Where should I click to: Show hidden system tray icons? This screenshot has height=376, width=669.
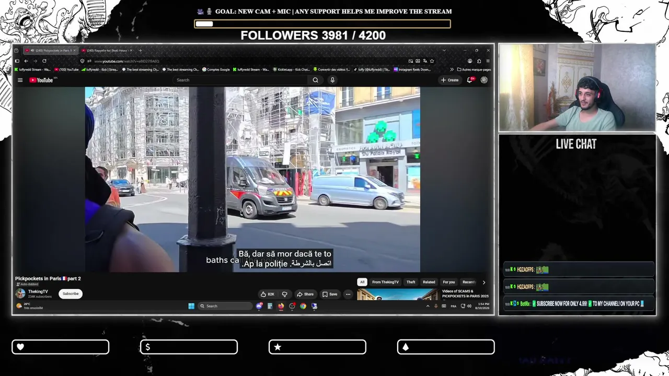tap(428, 306)
